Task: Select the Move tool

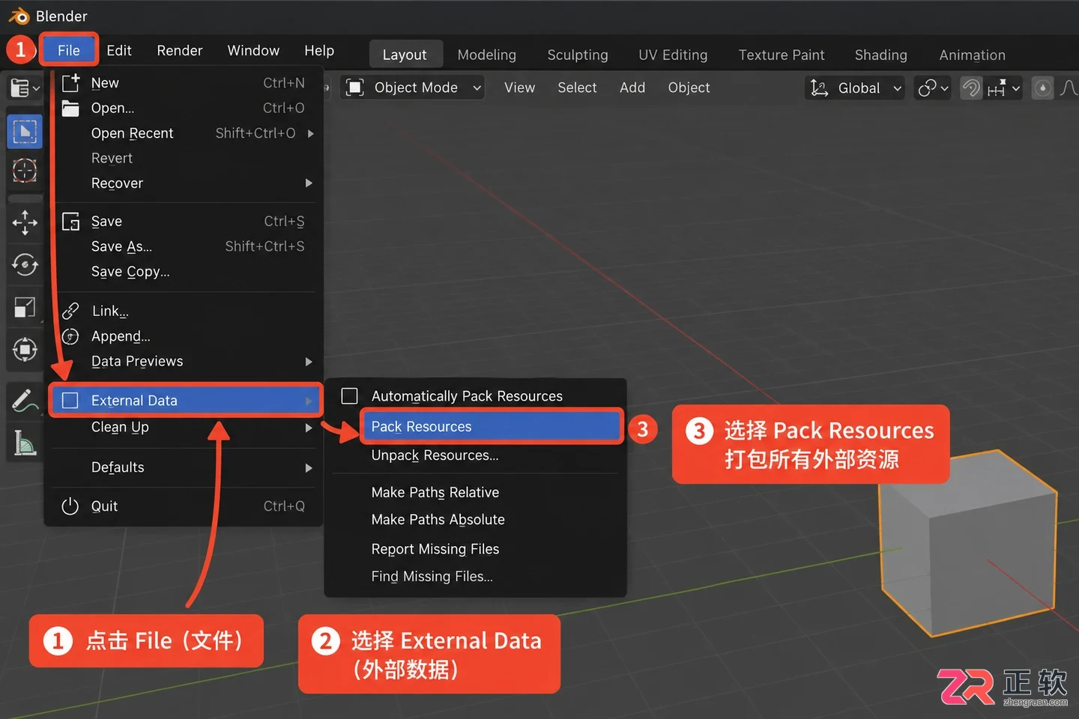Action: point(25,222)
